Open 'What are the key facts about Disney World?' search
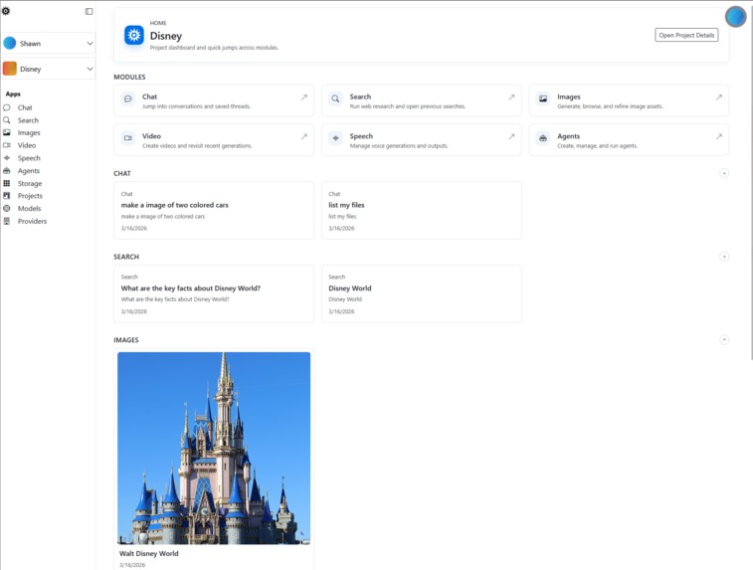The image size is (753, 570). (x=214, y=293)
